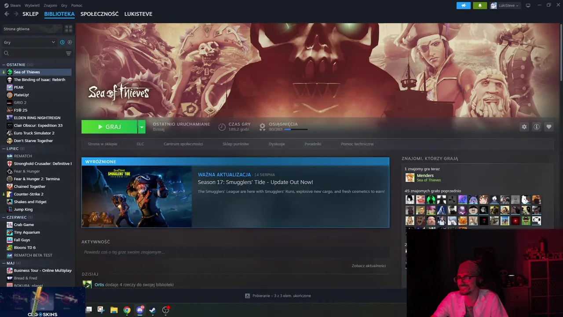
Task: Open Snipping Tool taskbar icon
Action: point(101,310)
